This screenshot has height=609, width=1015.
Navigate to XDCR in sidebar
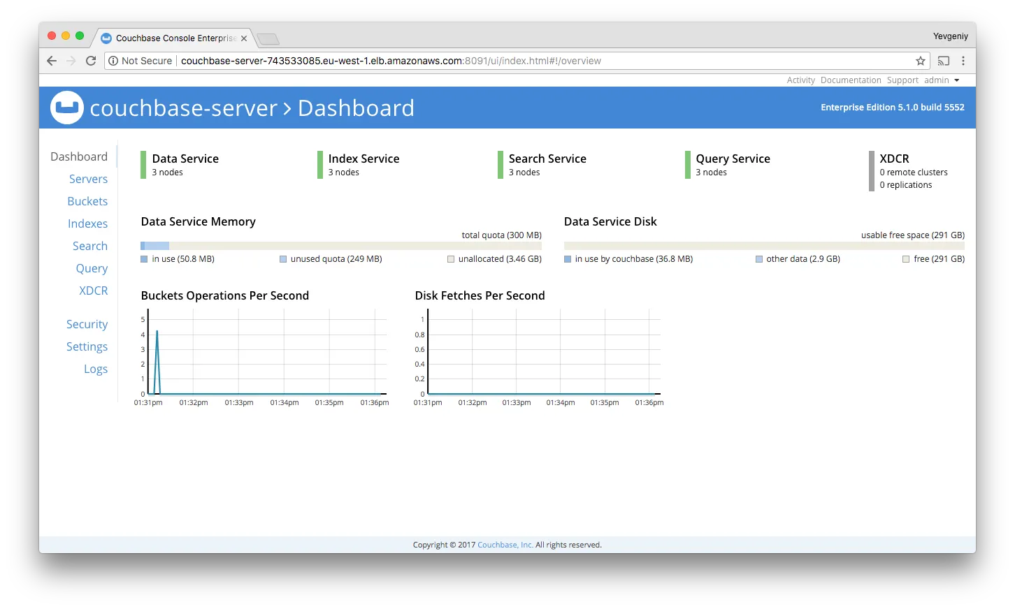pyautogui.click(x=94, y=291)
